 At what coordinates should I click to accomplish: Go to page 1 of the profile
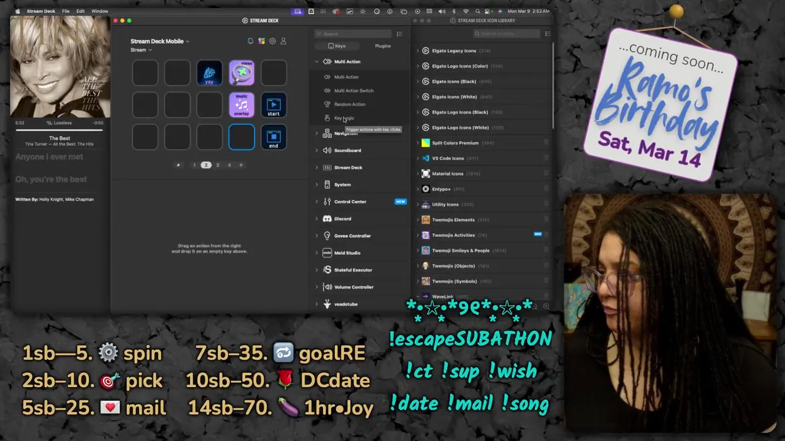(x=194, y=165)
